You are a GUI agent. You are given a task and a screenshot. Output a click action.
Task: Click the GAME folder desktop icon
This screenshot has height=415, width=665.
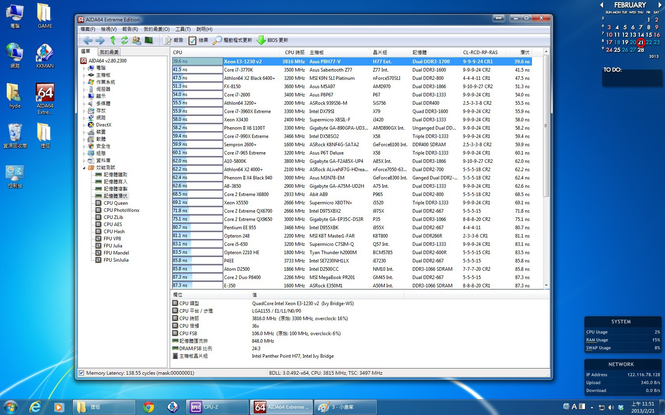click(45, 16)
